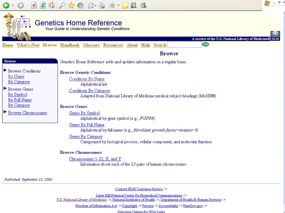The image size is (285, 213).
Task: Click the Windows flag logo
Action: tap(267, 3)
